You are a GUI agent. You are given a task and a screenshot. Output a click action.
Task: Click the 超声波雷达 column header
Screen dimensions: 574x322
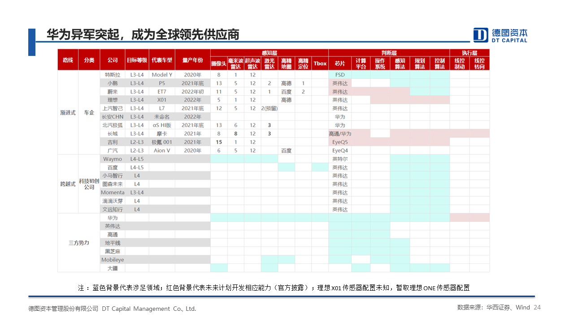pyautogui.click(x=252, y=64)
